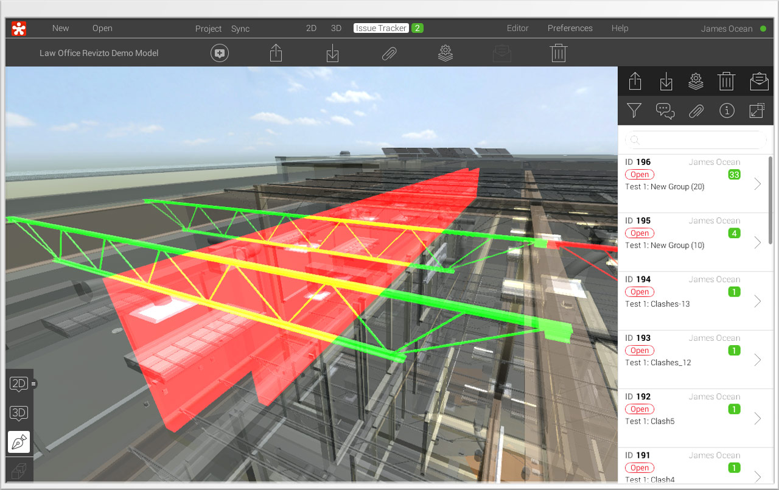Open the issue filter funnel icon
779x490 pixels.
[x=634, y=111]
